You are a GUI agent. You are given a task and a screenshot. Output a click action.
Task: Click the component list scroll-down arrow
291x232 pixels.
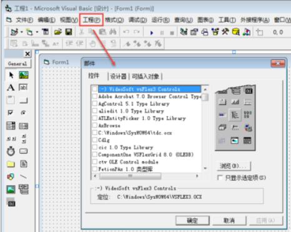click(205, 168)
